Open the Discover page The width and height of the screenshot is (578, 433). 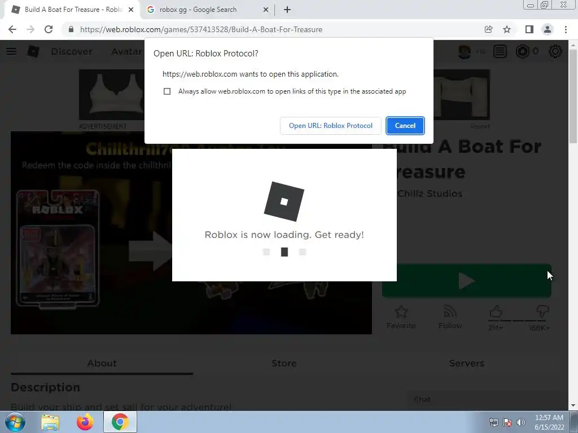pyautogui.click(x=72, y=51)
